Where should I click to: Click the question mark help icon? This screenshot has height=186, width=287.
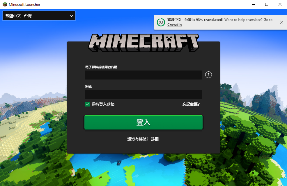208,75
